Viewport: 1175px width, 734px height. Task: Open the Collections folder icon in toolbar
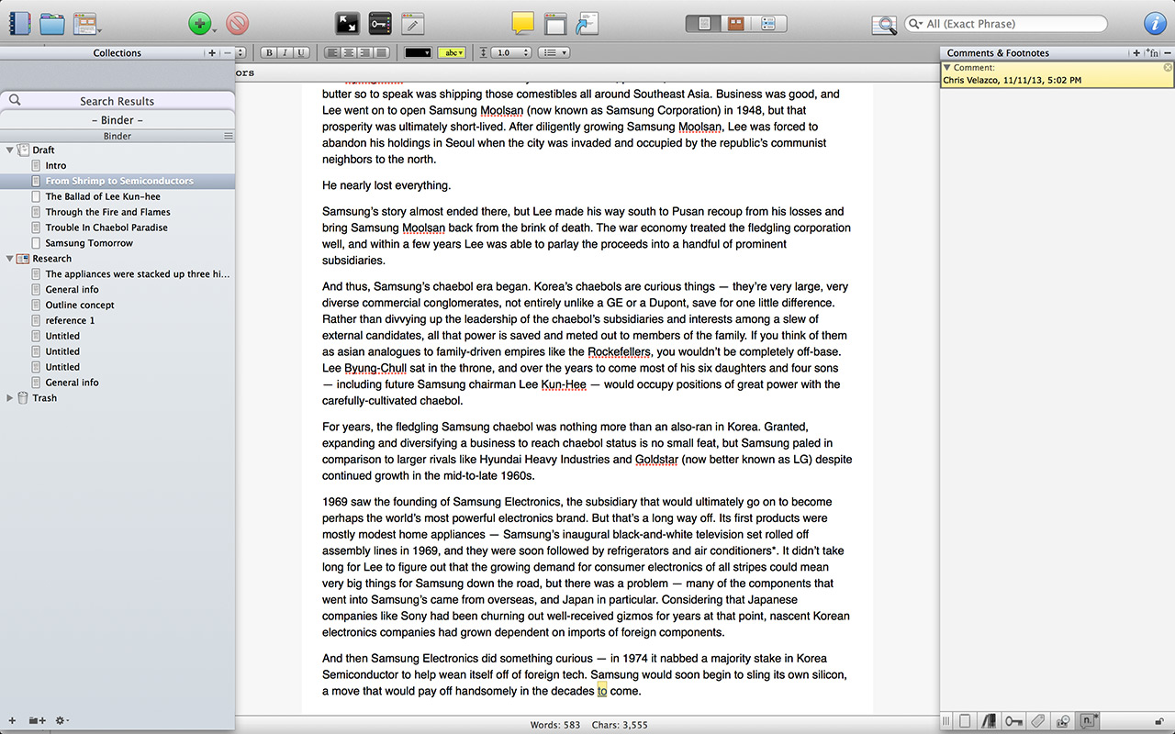pos(52,24)
